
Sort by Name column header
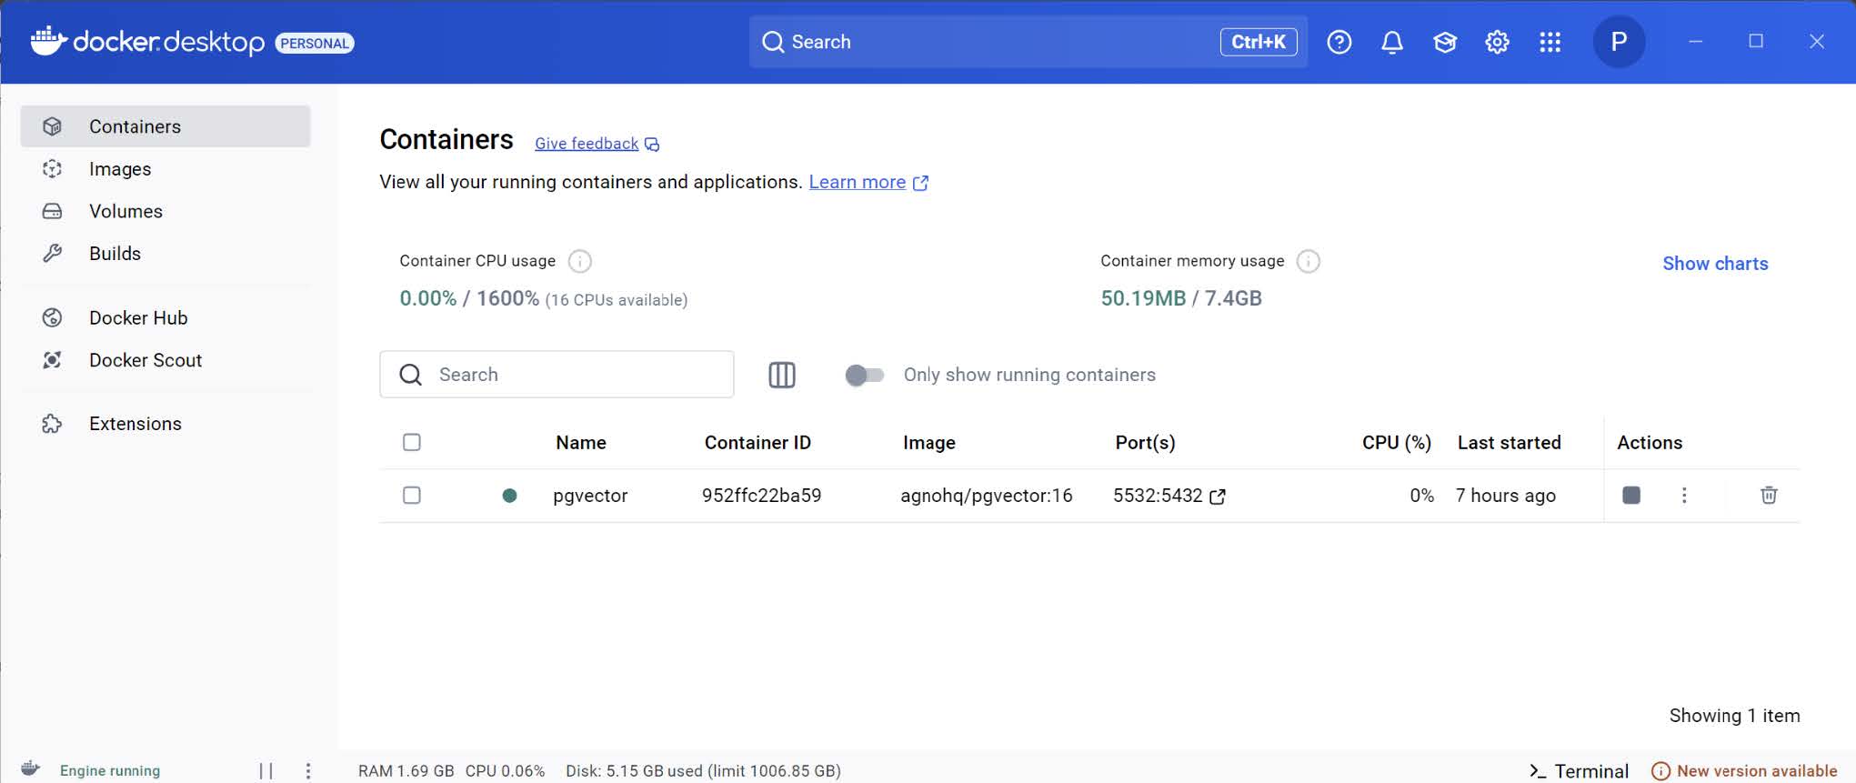581,443
